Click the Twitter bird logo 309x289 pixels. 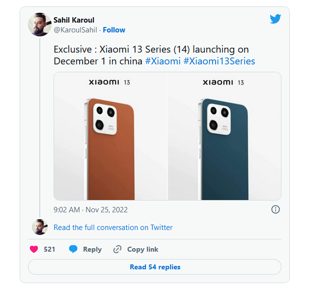point(275,19)
